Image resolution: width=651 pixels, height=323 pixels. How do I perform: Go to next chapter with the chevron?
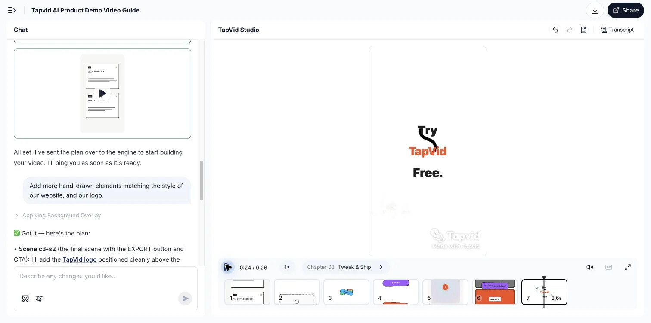[381, 267]
